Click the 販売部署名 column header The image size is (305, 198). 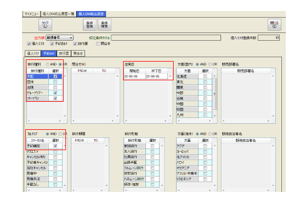[246, 71]
